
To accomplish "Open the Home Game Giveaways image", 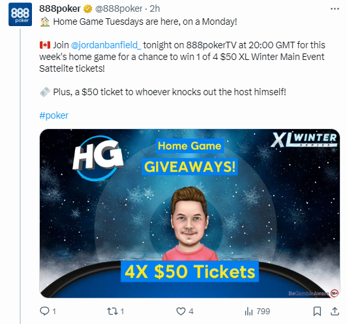I will [190, 213].
